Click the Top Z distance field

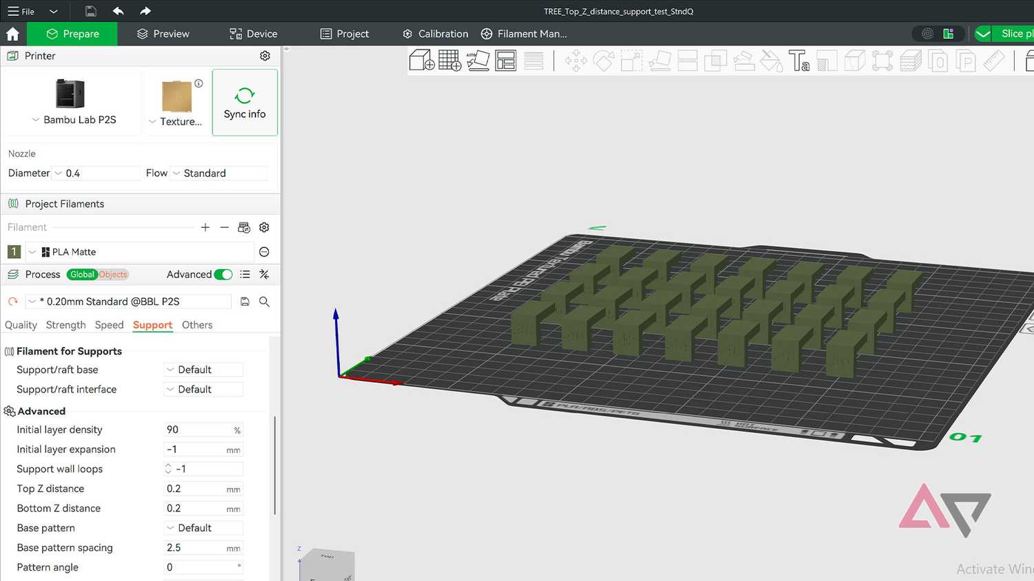click(203, 489)
